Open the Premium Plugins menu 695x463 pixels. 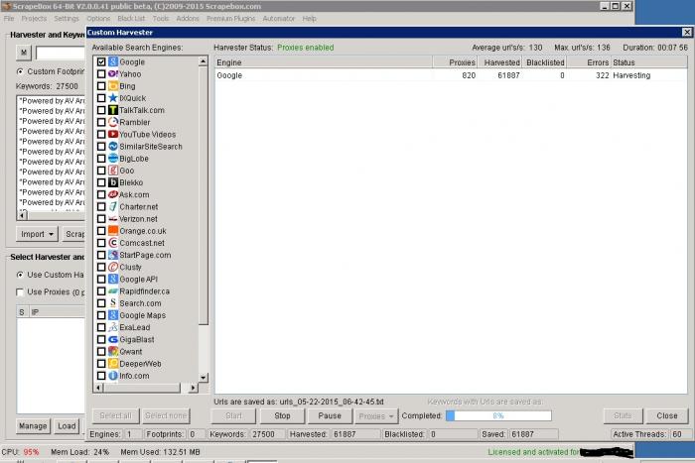click(x=231, y=19)
